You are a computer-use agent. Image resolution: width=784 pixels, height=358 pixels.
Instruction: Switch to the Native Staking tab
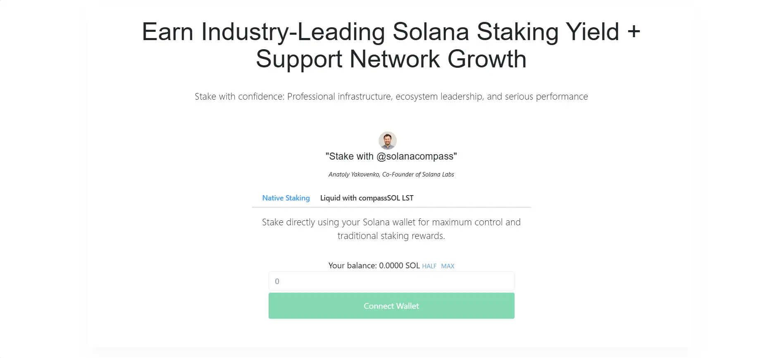click(x=286, y=198)
